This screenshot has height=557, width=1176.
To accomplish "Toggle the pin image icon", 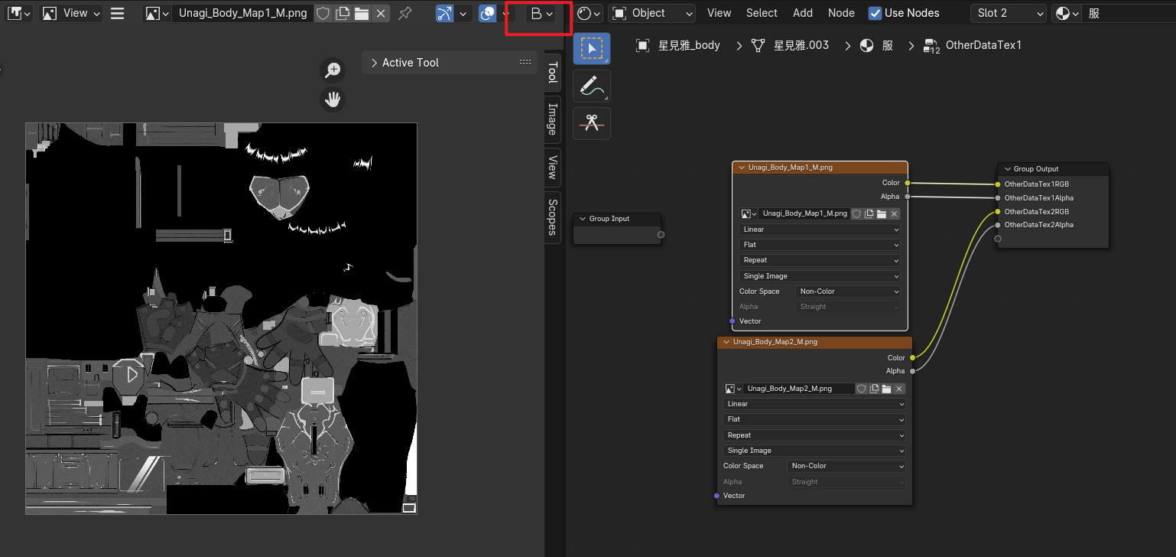I will click(x=405, y=13).
